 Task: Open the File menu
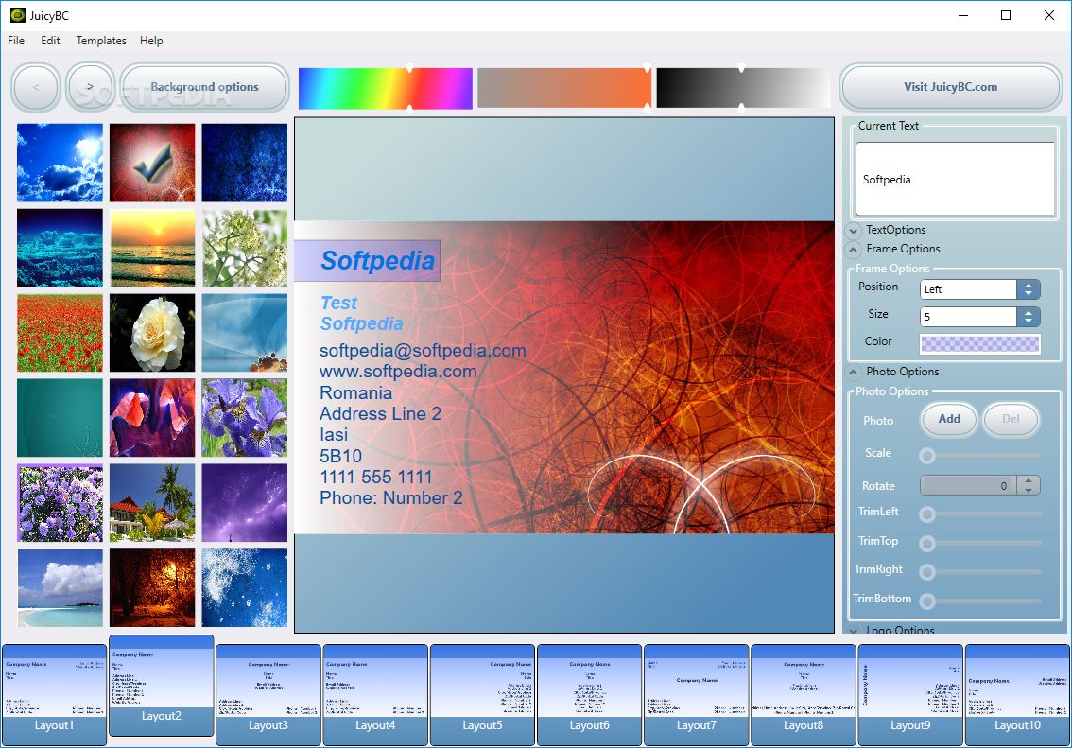coord(16,41)
